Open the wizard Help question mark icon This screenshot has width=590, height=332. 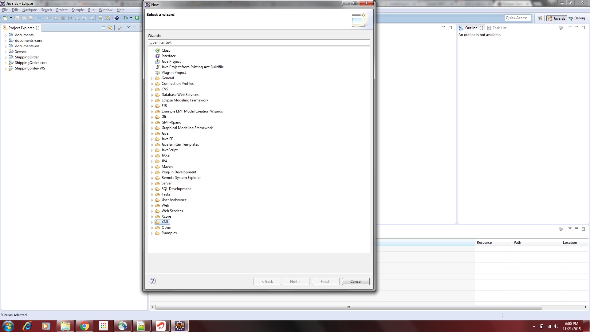153,281
